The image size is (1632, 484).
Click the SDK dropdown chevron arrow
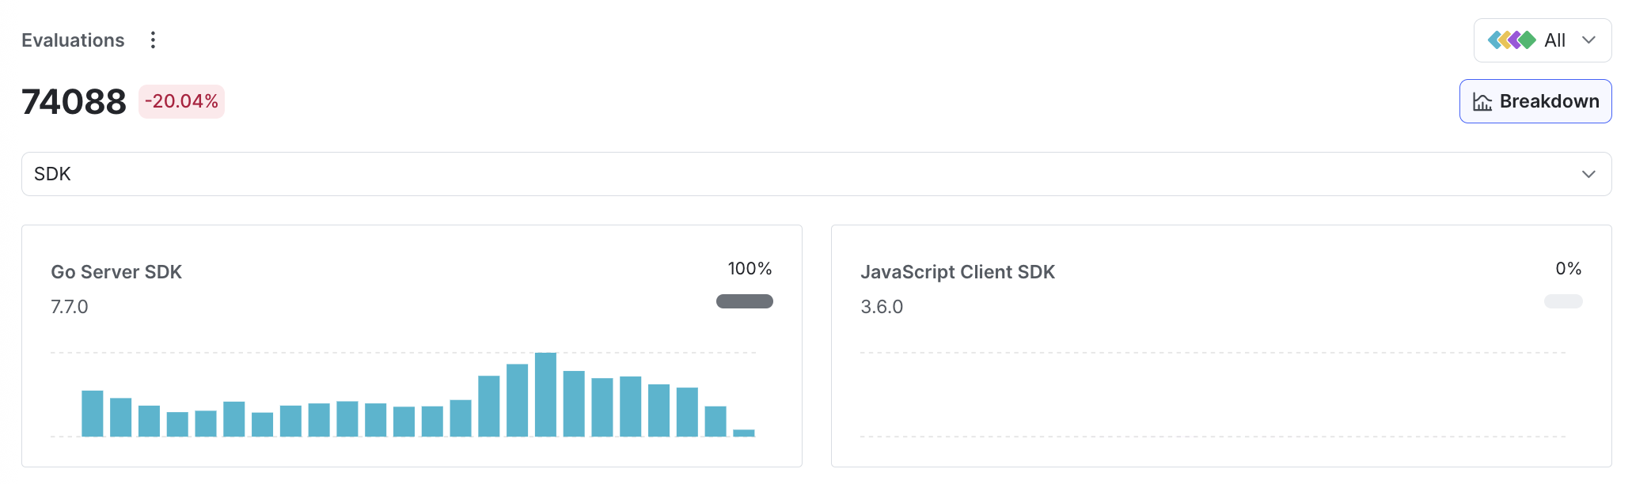pyautogui.click(x=1588, y=174)
